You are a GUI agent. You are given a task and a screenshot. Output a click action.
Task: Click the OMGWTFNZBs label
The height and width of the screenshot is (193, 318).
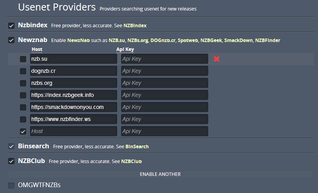[x=39, y=185]
